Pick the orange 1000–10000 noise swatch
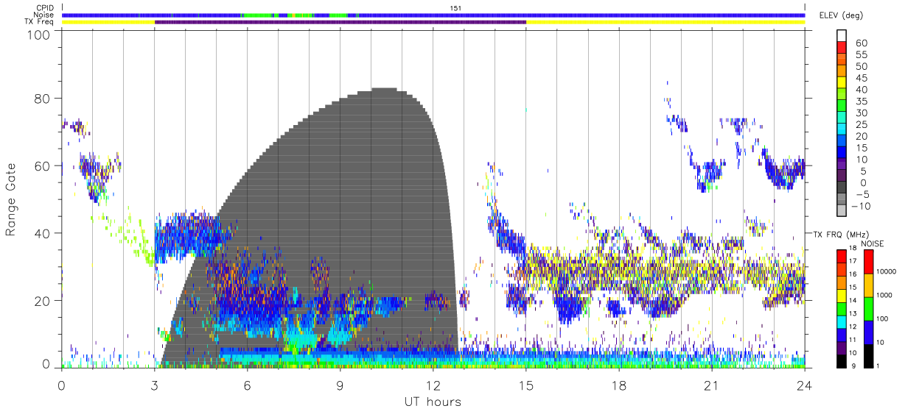The height and width of the screenshot is (417, 905). coord(868,285)
